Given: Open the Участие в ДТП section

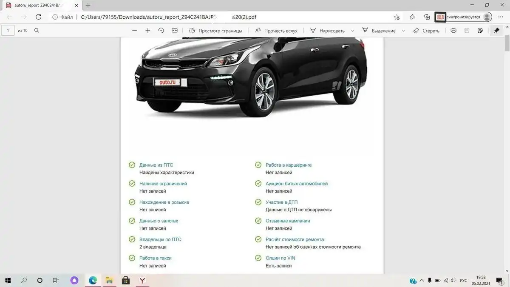Looking at the screenshot, I should (282, 202).
